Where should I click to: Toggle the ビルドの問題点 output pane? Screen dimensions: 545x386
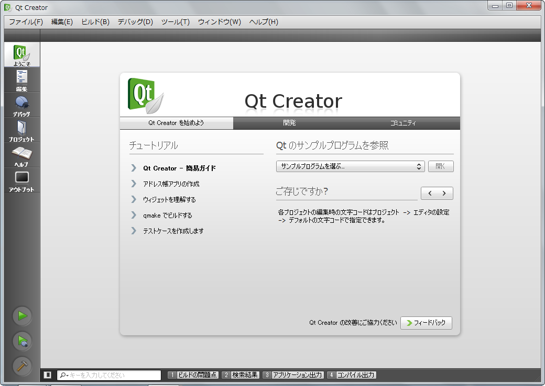[193, 375]
